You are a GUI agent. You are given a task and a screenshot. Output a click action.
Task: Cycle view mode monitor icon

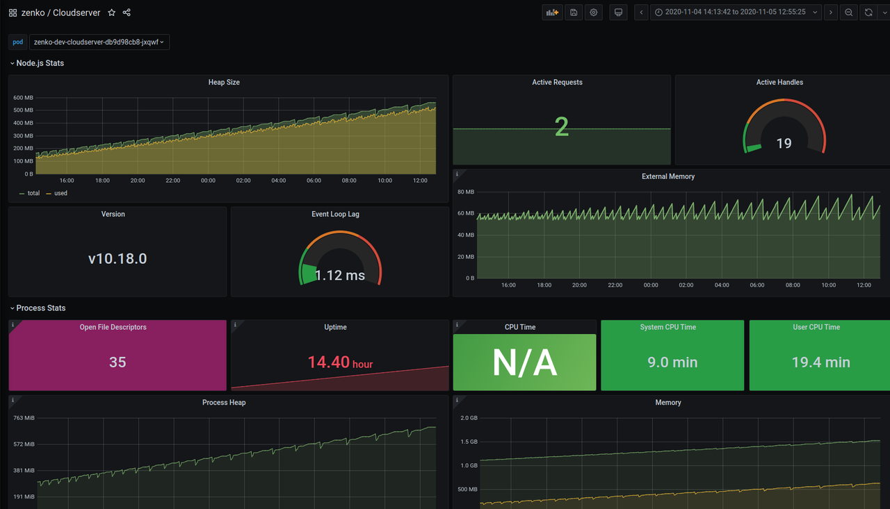(618, 12)
